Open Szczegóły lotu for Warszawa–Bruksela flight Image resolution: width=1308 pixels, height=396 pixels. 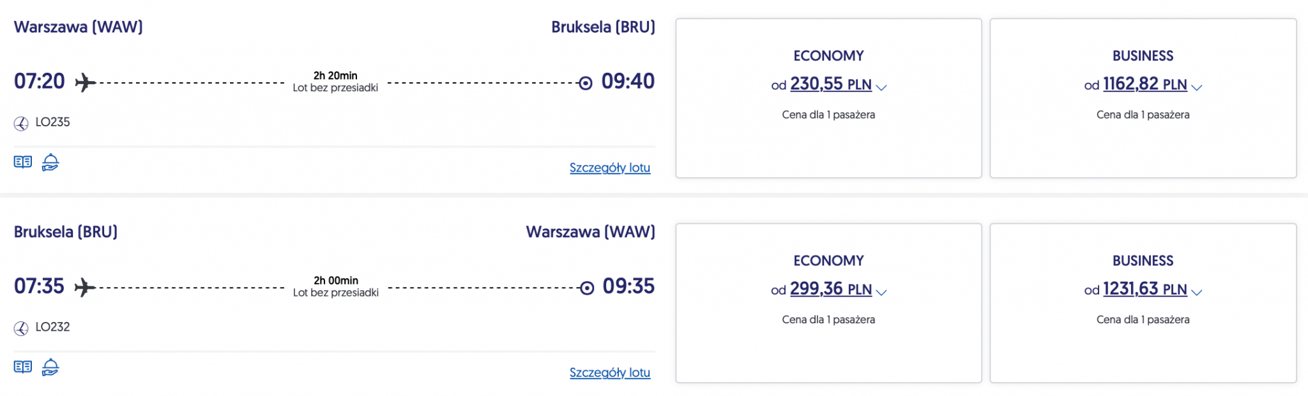tap(609, 168)
